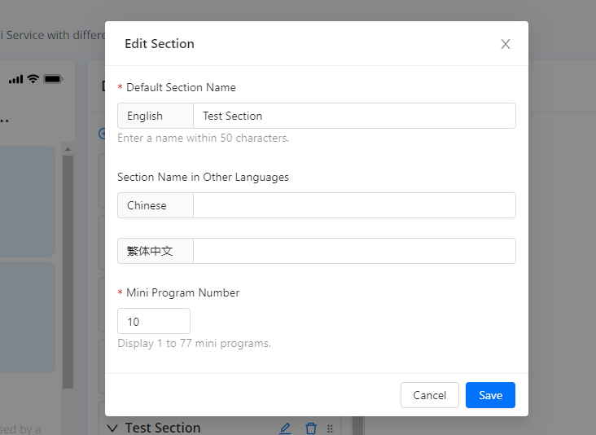Focus the English default section name field
Screen dimensions: 596x435
click(x=353, y=116)
